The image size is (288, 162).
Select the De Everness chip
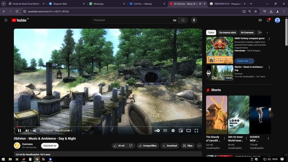(247, 33)
